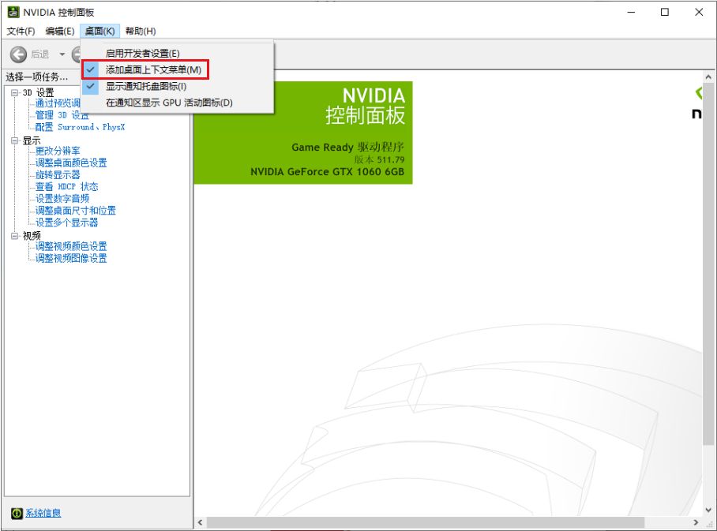The height and width of the screenshot is (531, 717).
Task: Collapse the 3D 设置 tree node
Action: tap(15, 93)
